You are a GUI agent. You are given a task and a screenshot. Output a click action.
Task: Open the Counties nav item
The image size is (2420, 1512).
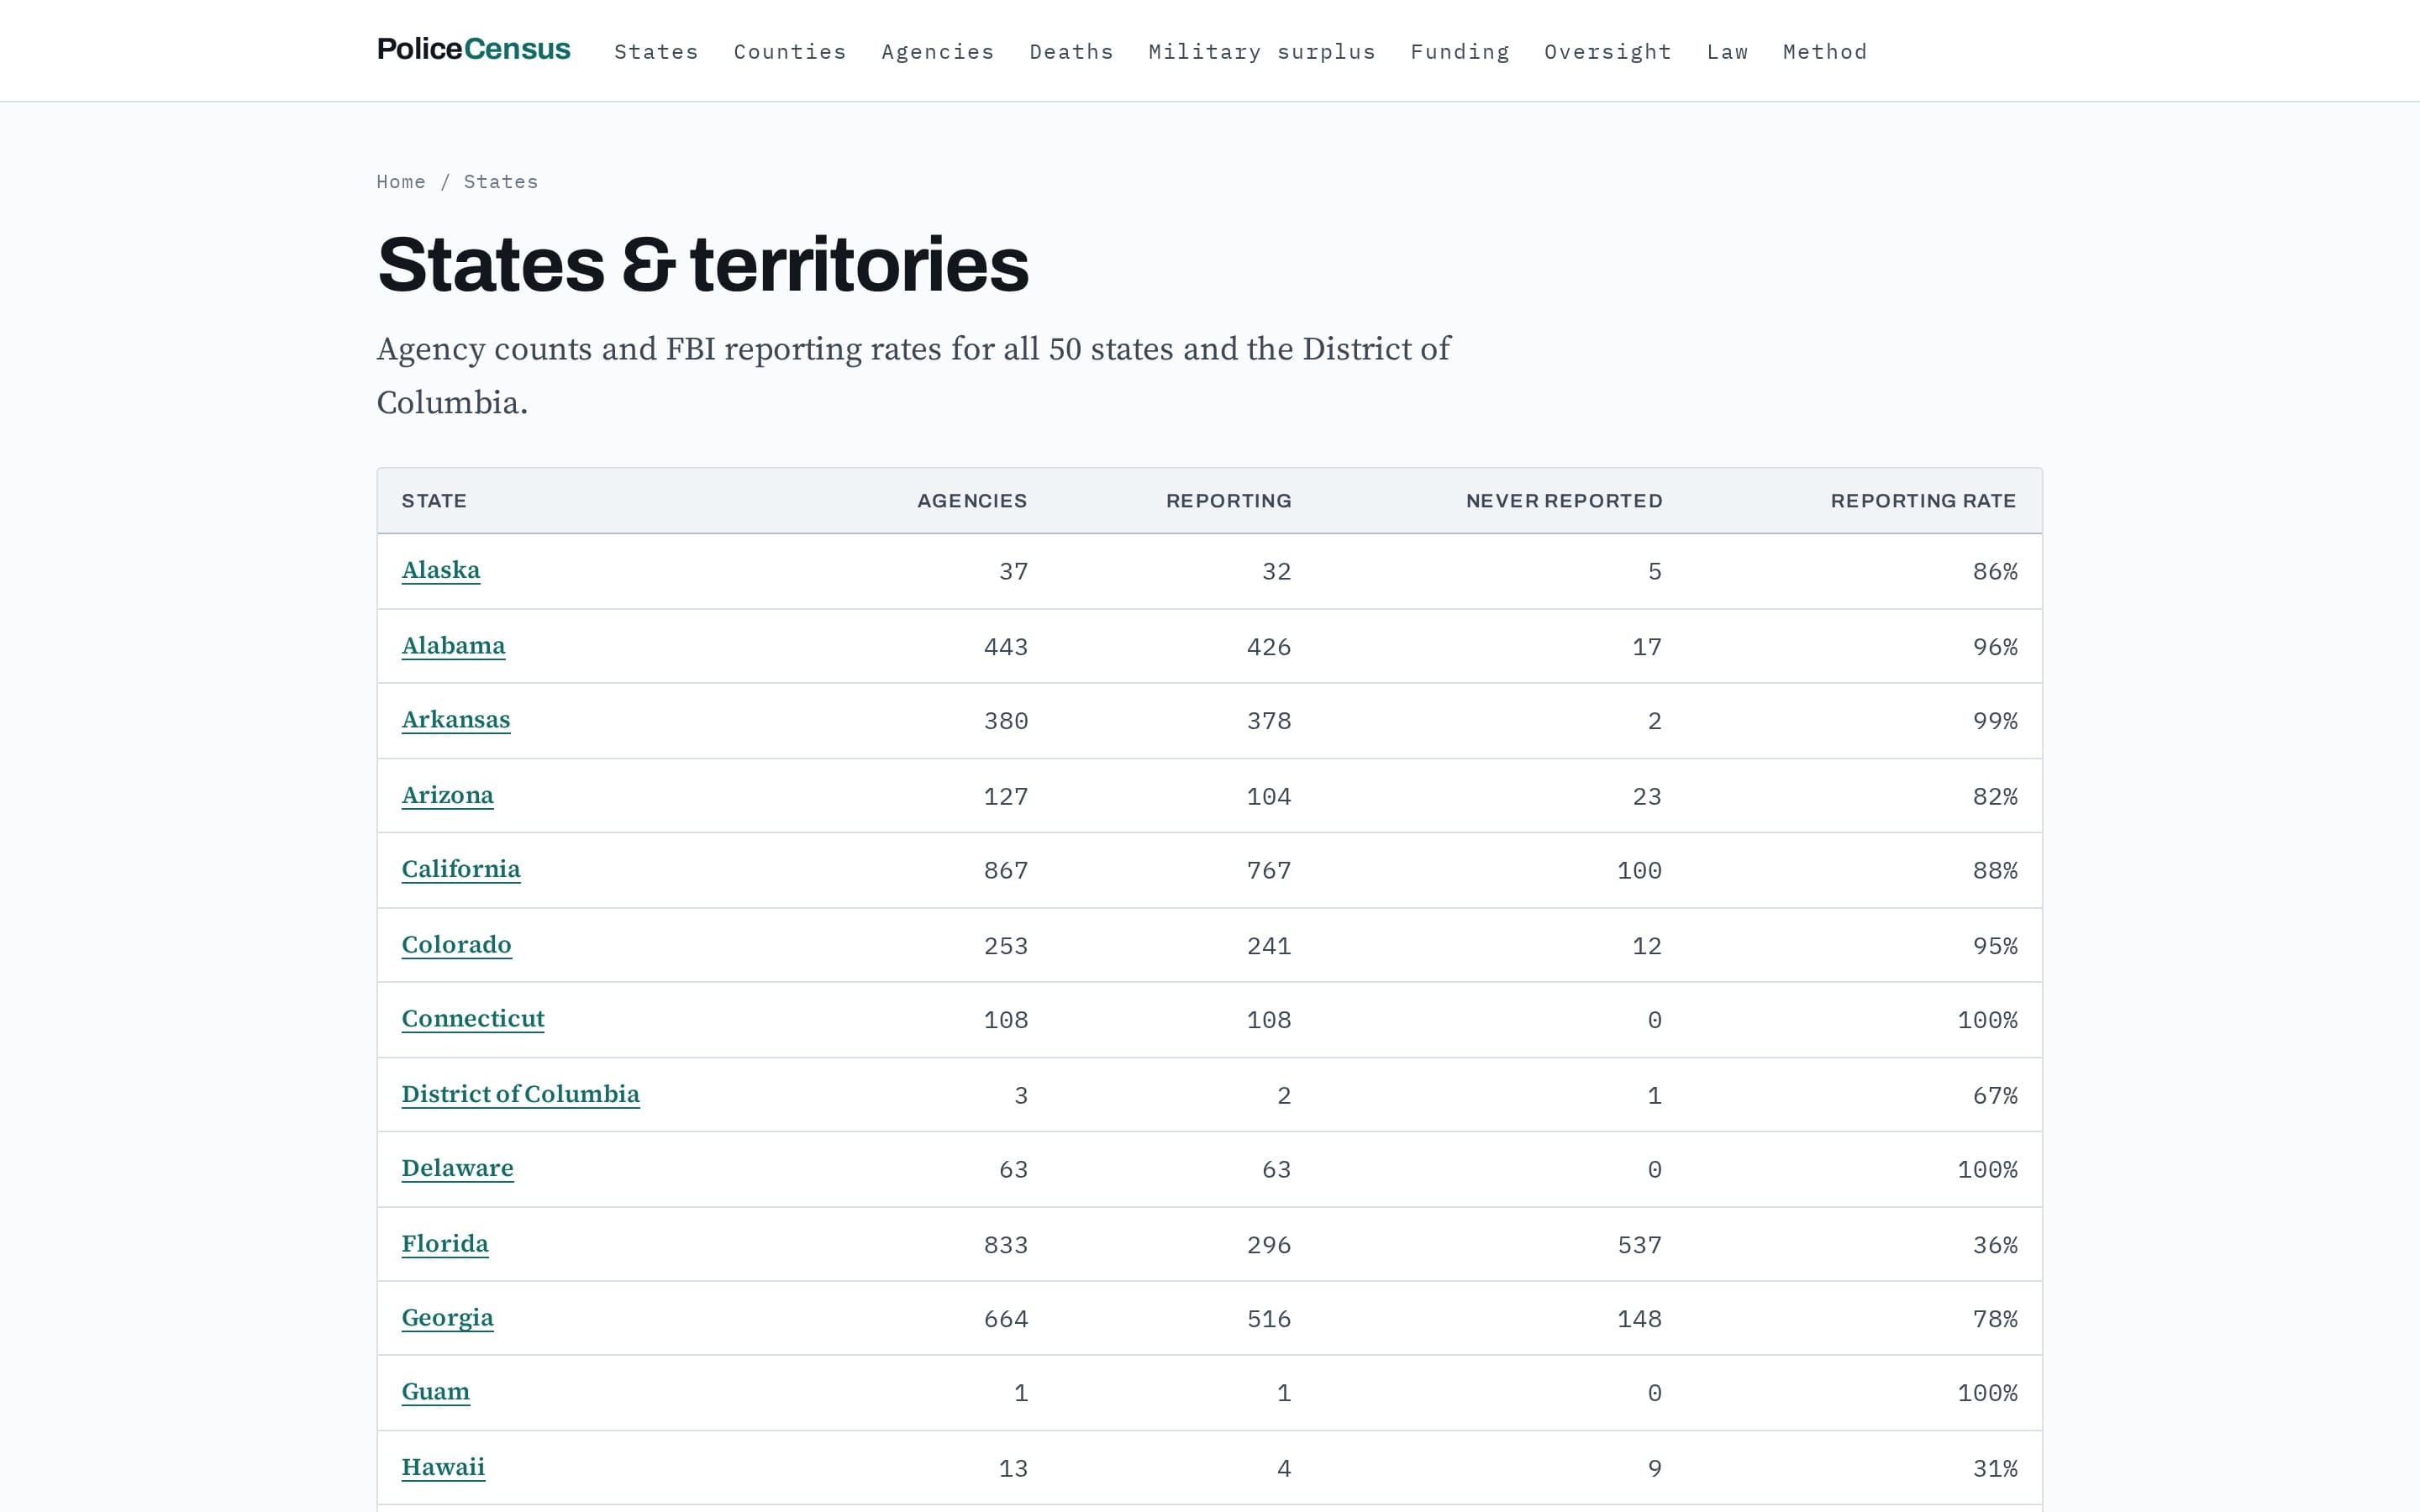790,52
